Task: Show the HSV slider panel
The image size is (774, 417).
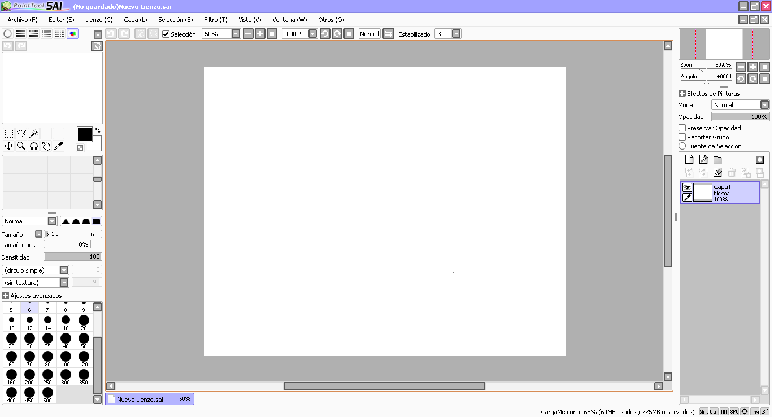Action: [x=33, y=34]
